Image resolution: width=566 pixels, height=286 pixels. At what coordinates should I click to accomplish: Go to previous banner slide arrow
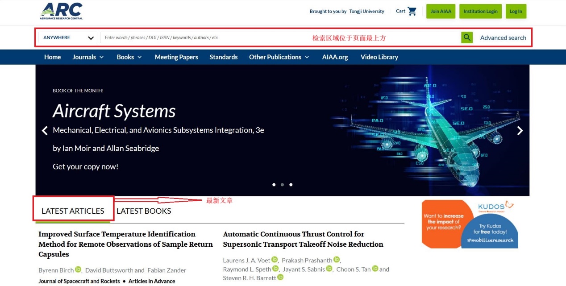(x=45, y=130)
